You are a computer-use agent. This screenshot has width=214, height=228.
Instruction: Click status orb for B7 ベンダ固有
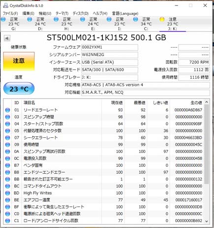pyautogui.click(x=7, y=165)
